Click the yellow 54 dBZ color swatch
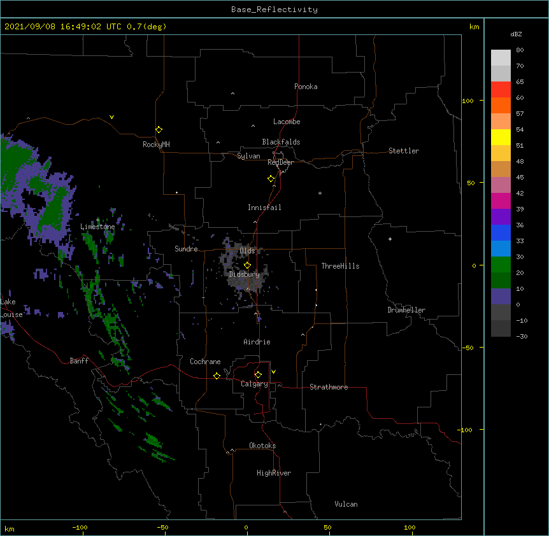 501,137
